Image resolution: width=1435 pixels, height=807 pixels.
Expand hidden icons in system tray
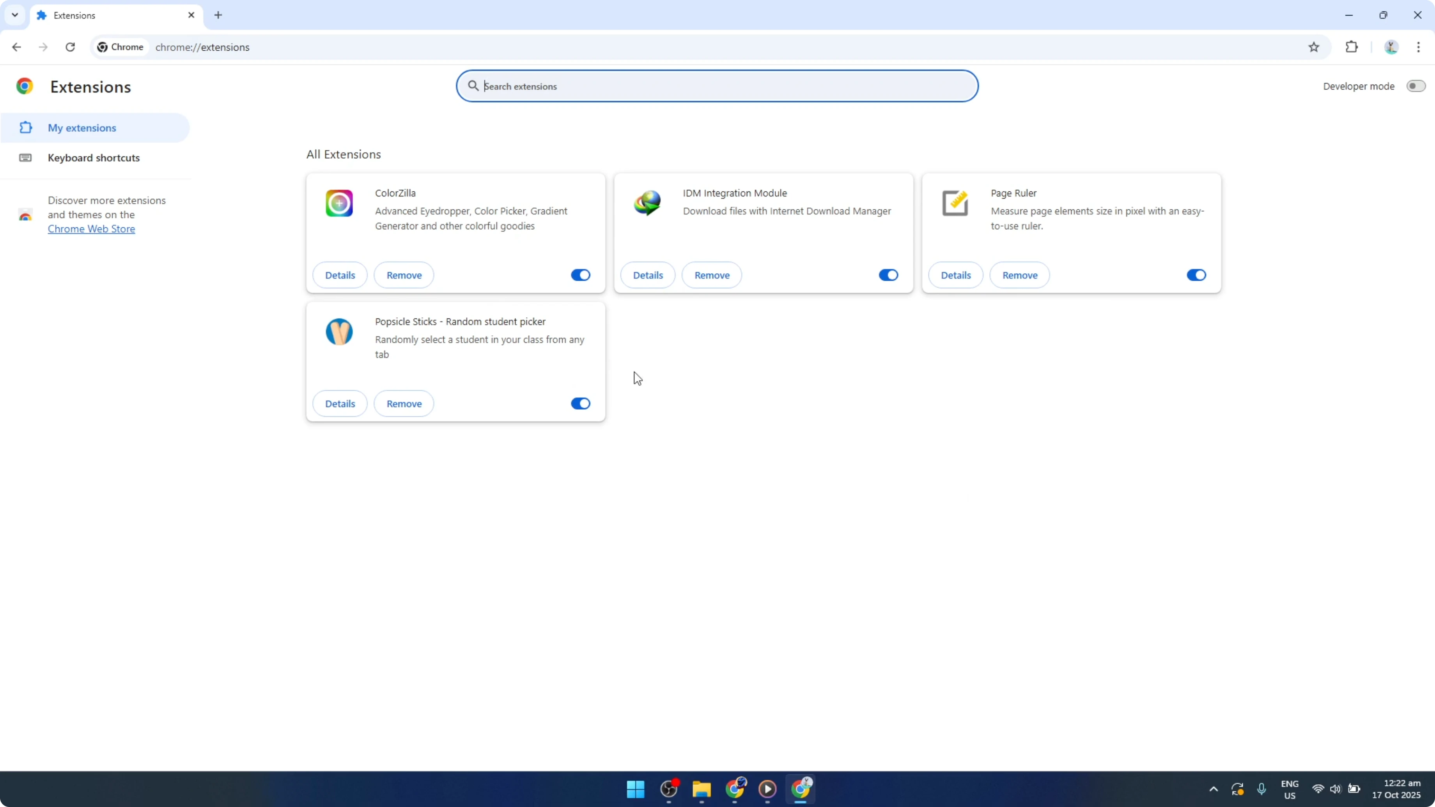pyautogui.click(x=1213, y=789)
